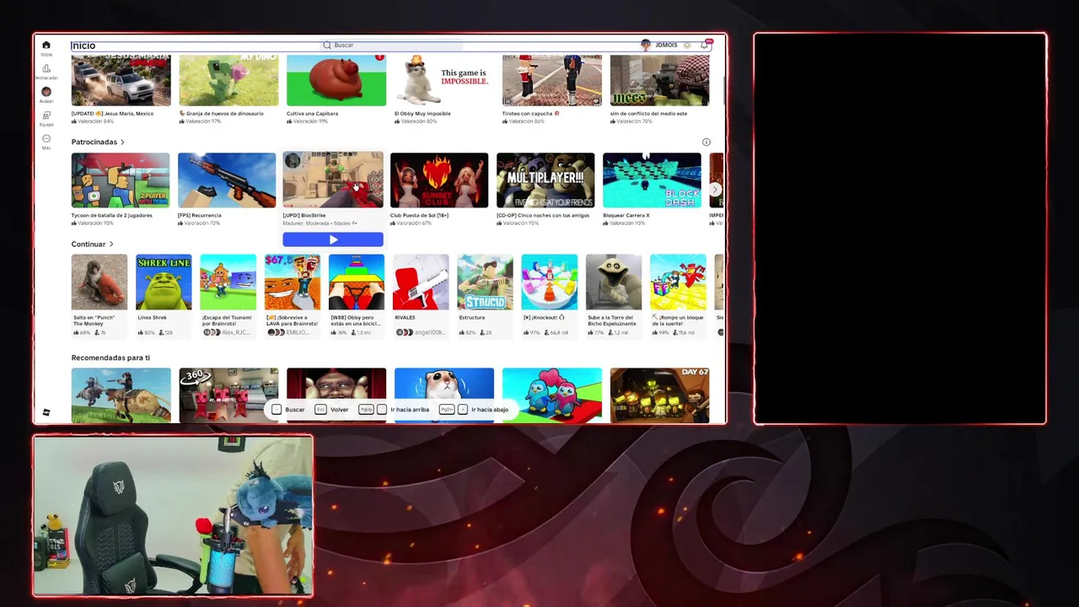Screen dimensions: 1079x607
Task: Open the notifications bell icon
Action: coord(706,46)
